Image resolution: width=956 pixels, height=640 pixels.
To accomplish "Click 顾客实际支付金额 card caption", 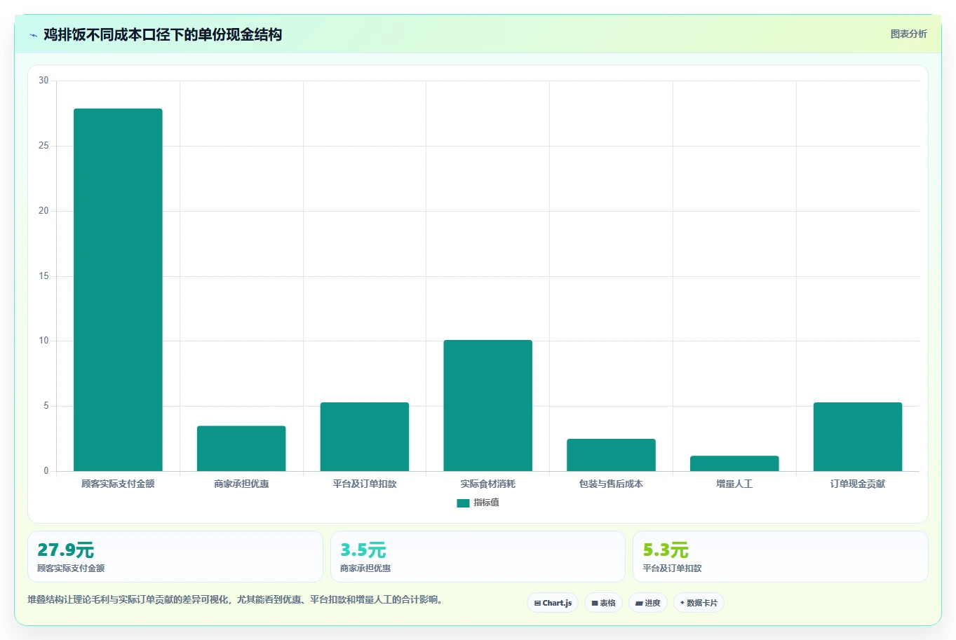I will tap(71, 568).
